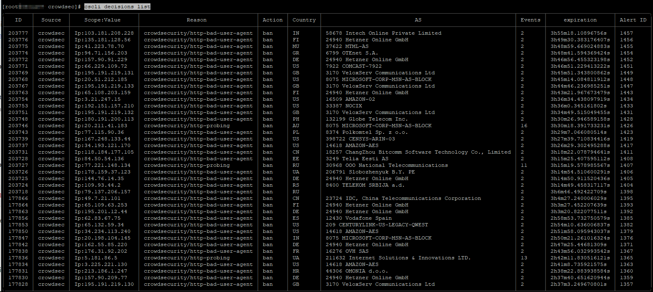The image size is (653, 292).
Task: Select the OMONIA d.o.o. AS entry
Action: 357,271
